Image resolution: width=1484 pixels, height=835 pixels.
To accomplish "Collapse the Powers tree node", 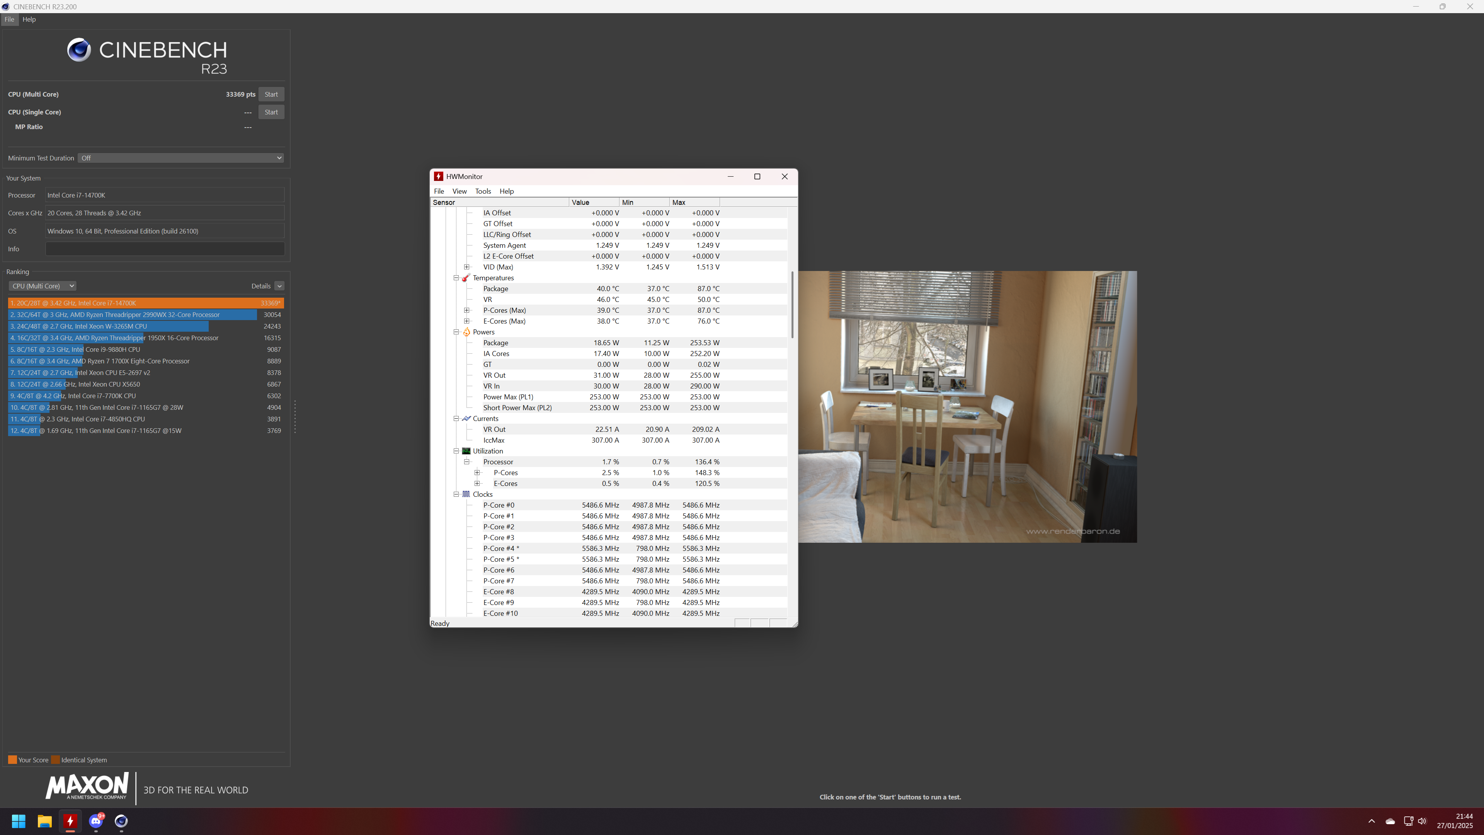I will point(456,332).
